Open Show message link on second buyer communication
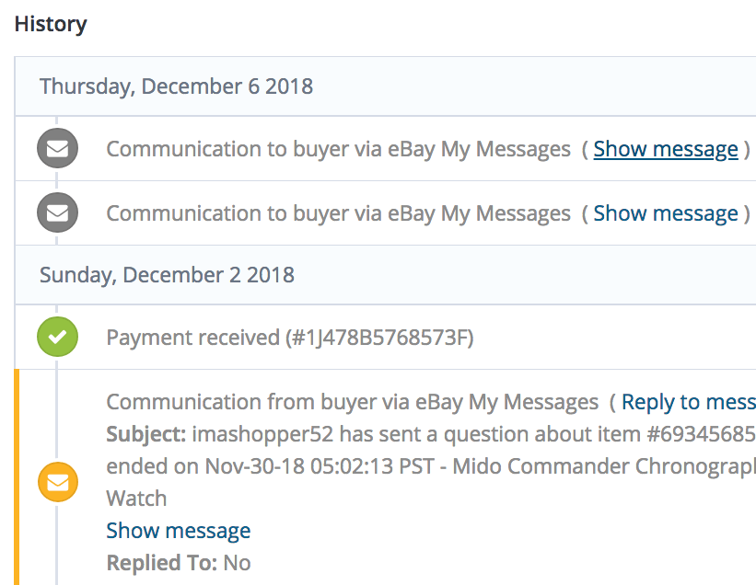 point(665,213)
